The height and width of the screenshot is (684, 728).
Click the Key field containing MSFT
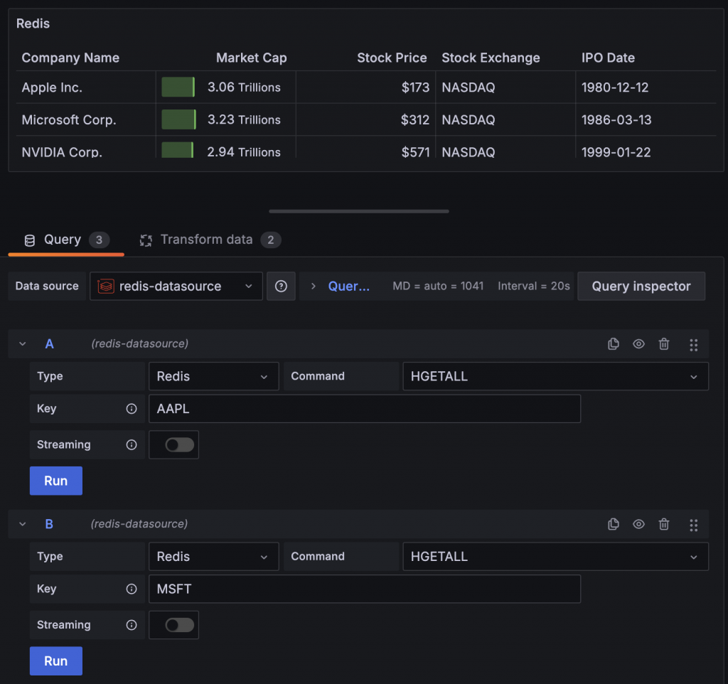click(365, 589)
